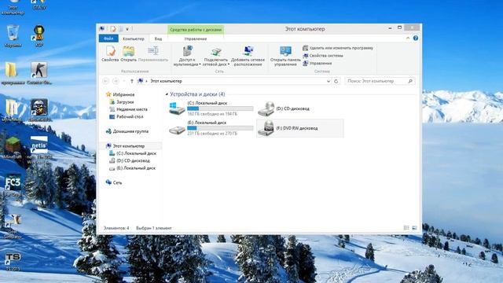
Task: Switch to large icons view in the status bar
Action: [414, 228]
